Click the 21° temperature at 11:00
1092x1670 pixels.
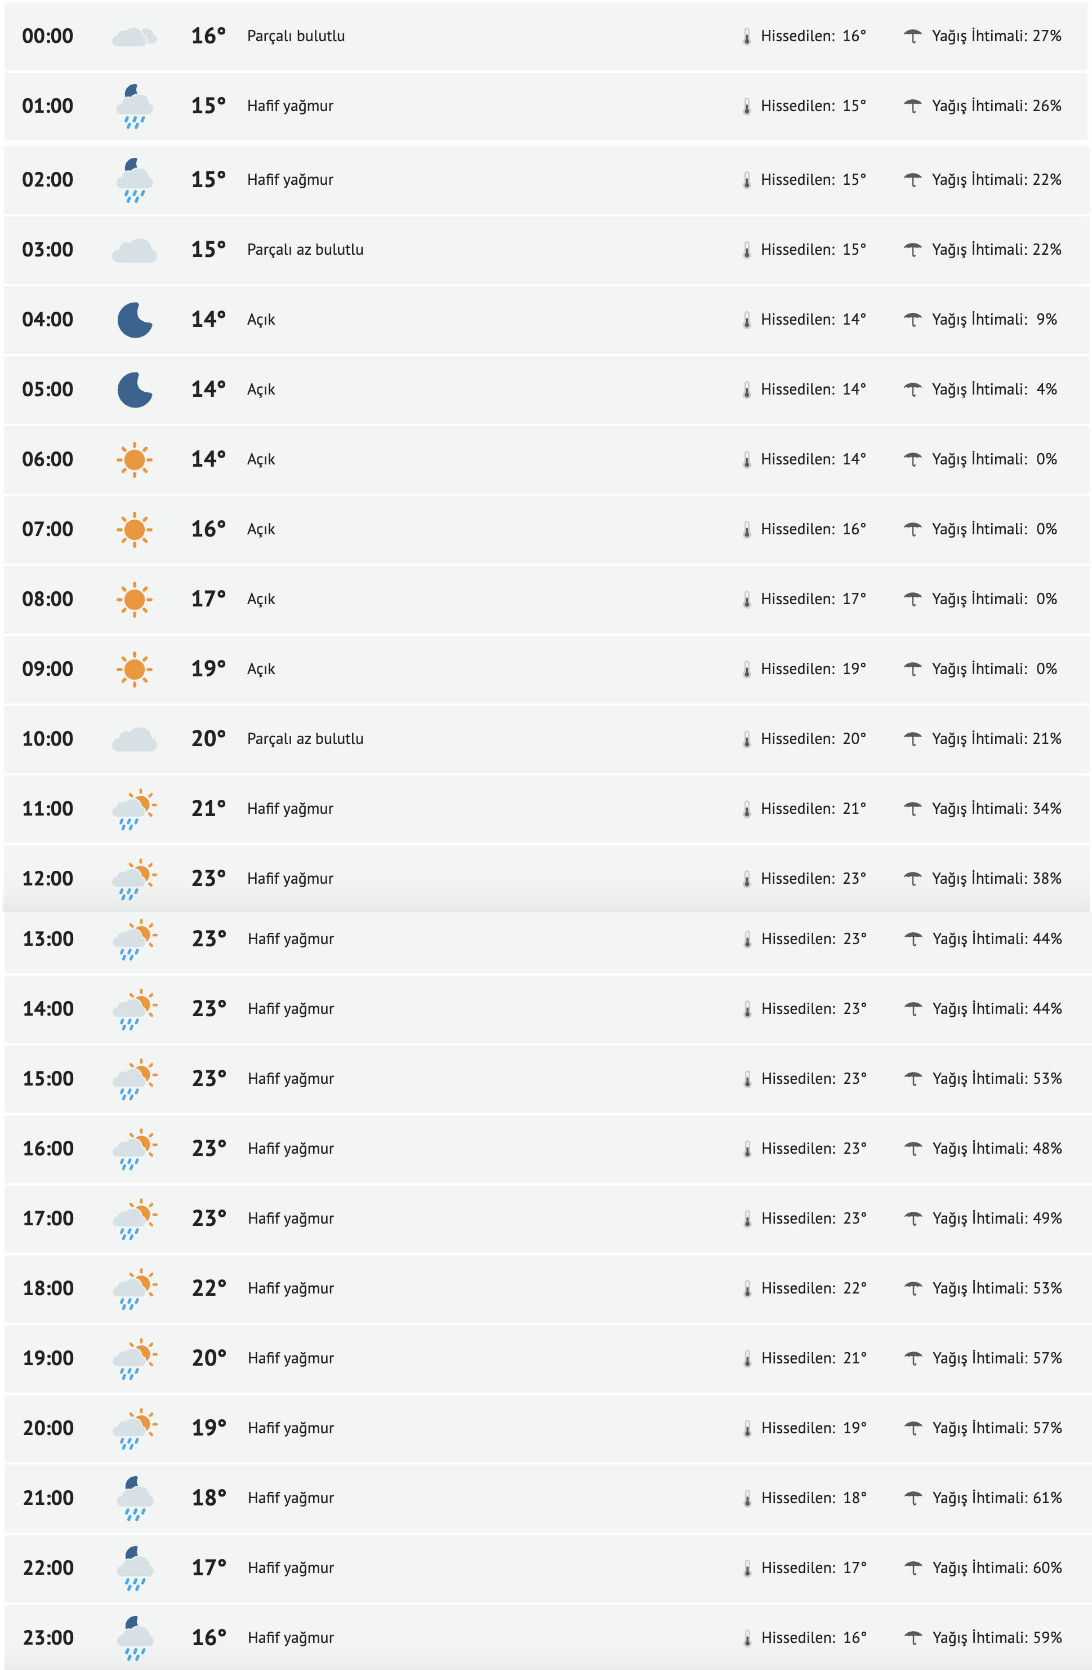coord(208,809)
